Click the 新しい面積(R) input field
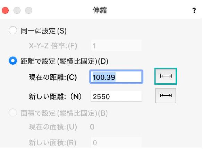 [116, 142]
